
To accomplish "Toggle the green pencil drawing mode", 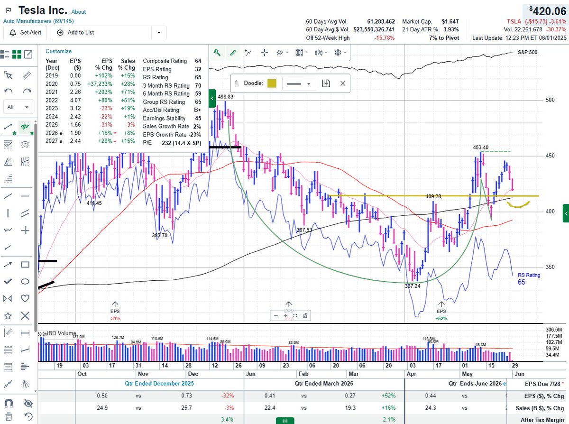I will point(233,53).
